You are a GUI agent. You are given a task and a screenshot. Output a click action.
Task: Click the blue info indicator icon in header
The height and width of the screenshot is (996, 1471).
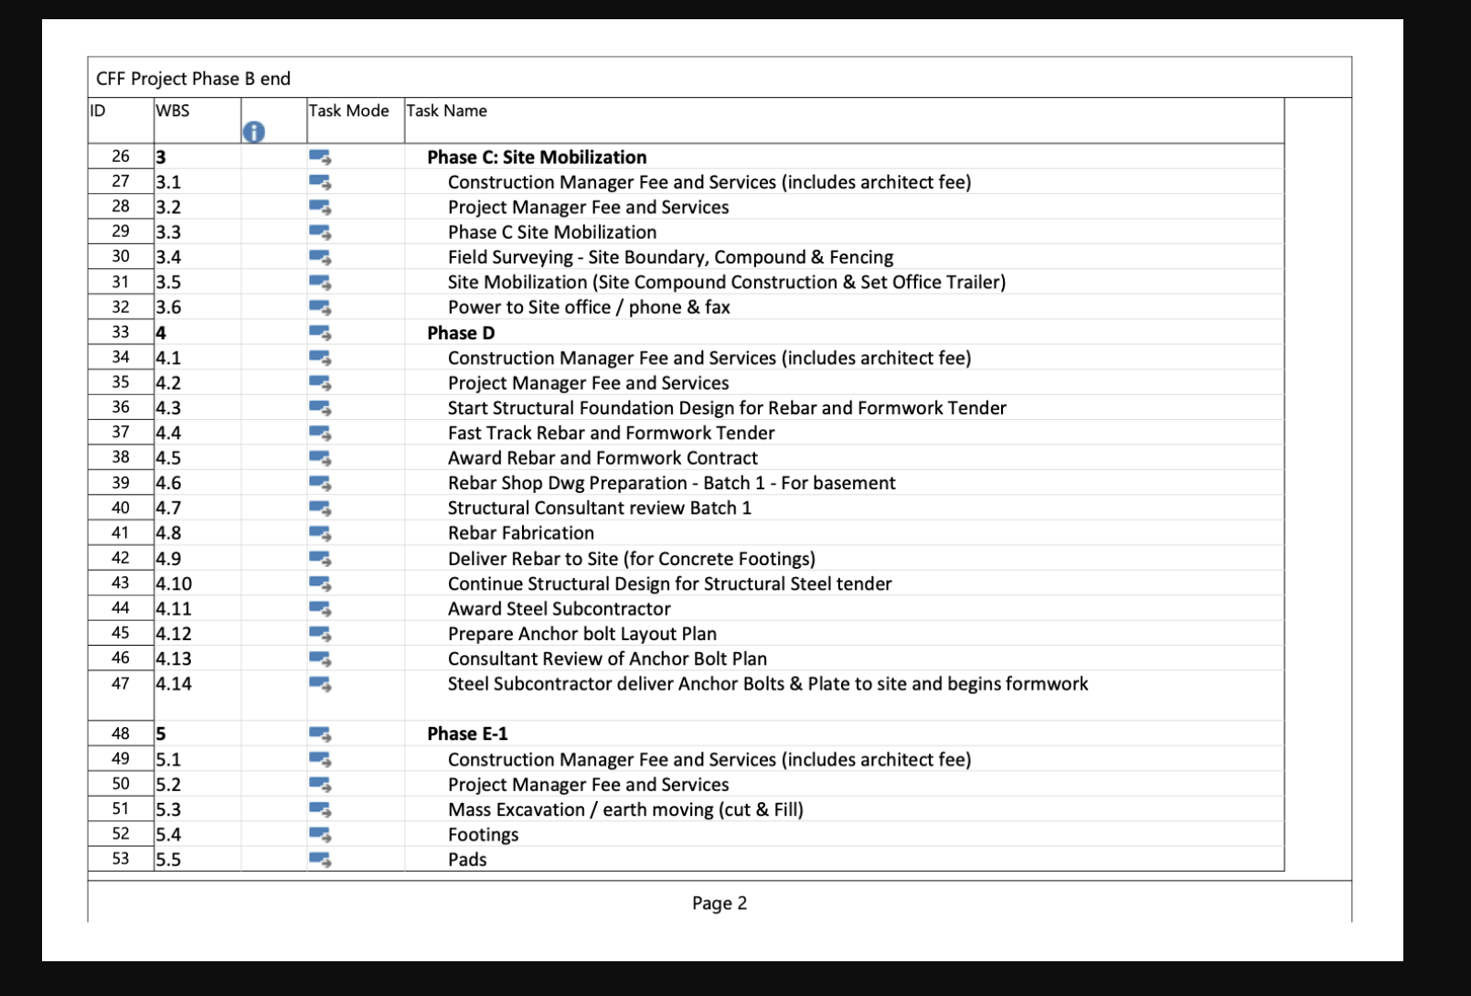(x=253, y=132)
